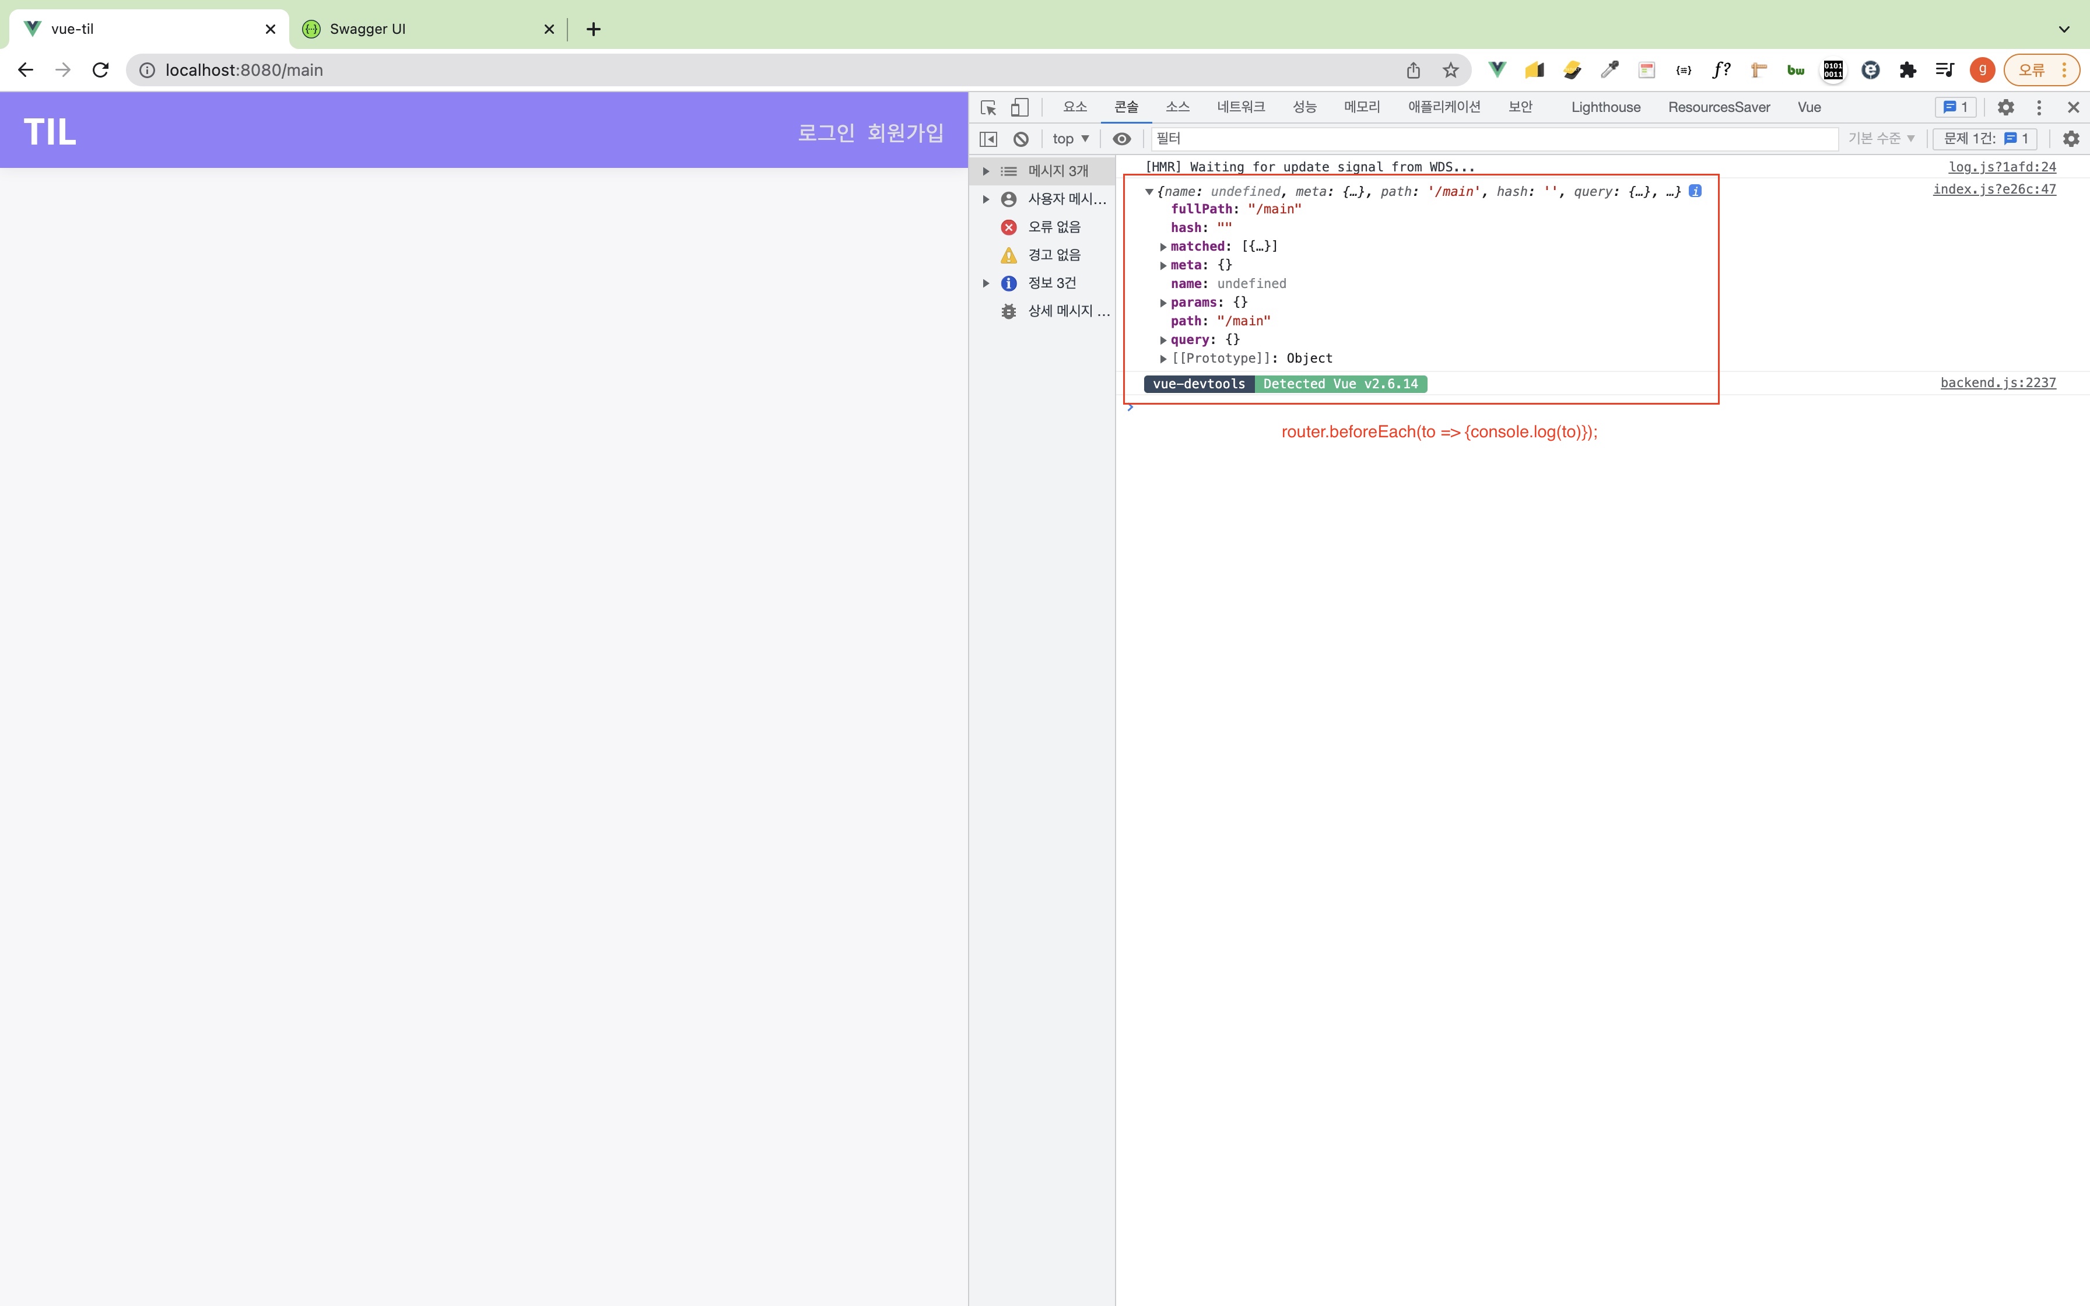
Task: Switch to the 요소 Elements tab
Action: click(x=1074, y=107)
